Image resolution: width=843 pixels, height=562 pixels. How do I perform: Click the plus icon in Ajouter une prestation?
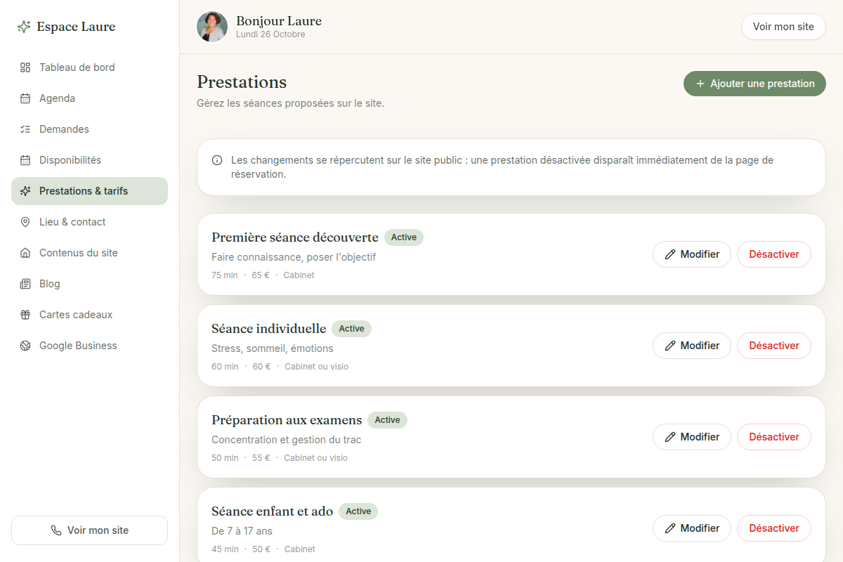700,84
